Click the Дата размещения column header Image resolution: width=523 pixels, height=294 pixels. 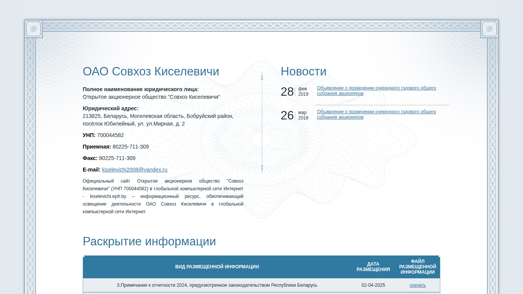373,267
